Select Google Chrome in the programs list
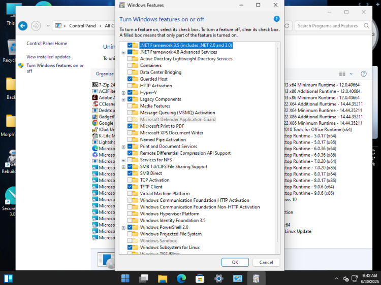The image size is (381, 285). click(x=104, y=123)
